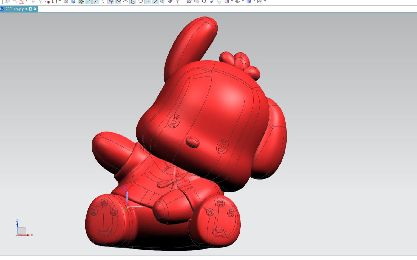Click the blue slab perspective icon
This screenshot has height=260, width=417.
click(x=211, y=2)
